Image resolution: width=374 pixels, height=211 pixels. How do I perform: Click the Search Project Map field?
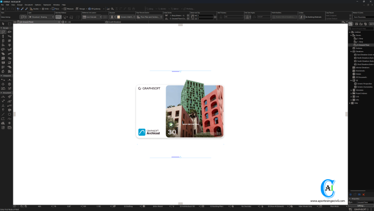click(x=361, y=29)
